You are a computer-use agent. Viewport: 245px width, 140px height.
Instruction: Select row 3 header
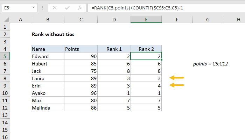[x=5, y=42]
